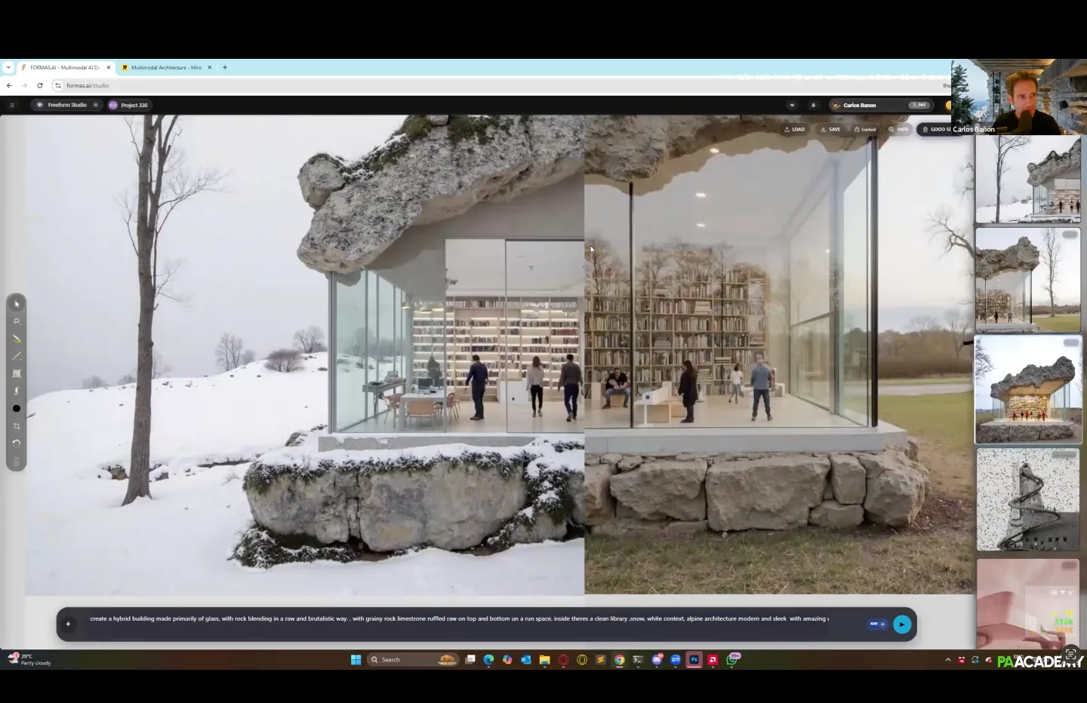1087x703 pixels.
Task: Activate the crop tool
Action: (x=17, y=426)
